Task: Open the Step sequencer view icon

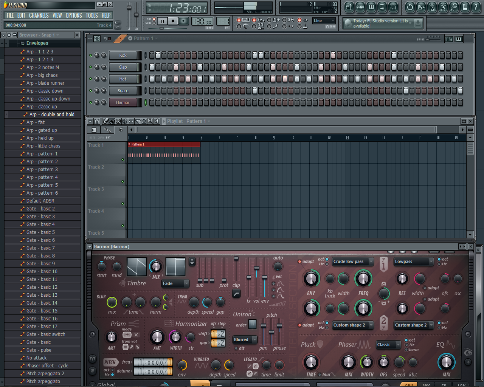Action: (360, 7)
